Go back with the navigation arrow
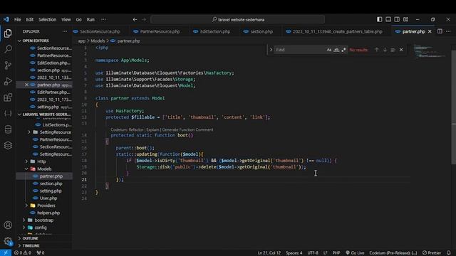The image size is (456, 256). 135,19
